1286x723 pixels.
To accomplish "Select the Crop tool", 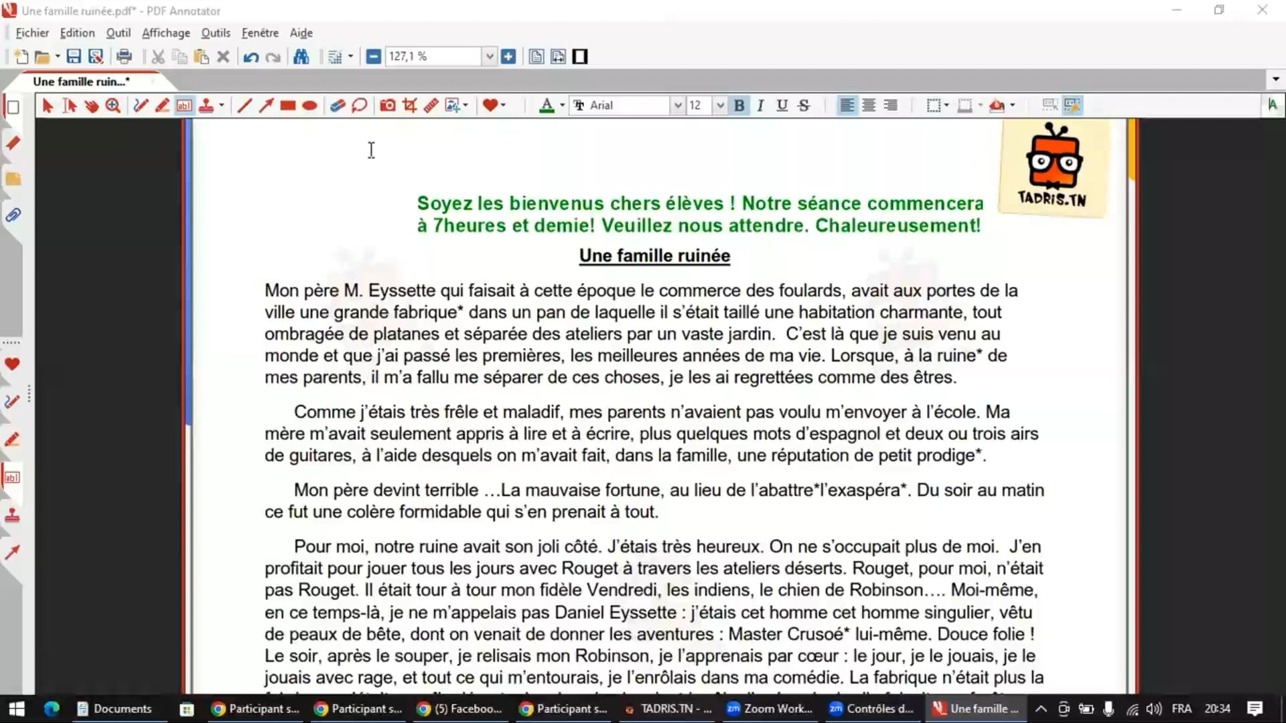I will click(x=409, y=105).
